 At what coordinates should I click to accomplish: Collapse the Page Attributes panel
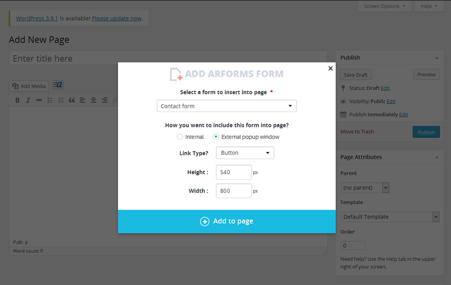point(436,157)
